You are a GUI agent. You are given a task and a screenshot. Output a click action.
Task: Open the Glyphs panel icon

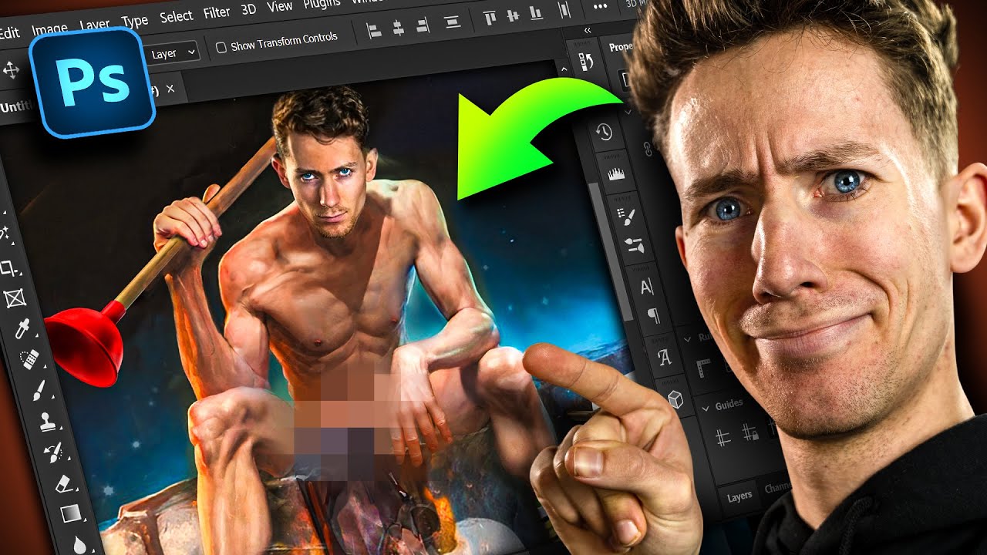[664, 358]
